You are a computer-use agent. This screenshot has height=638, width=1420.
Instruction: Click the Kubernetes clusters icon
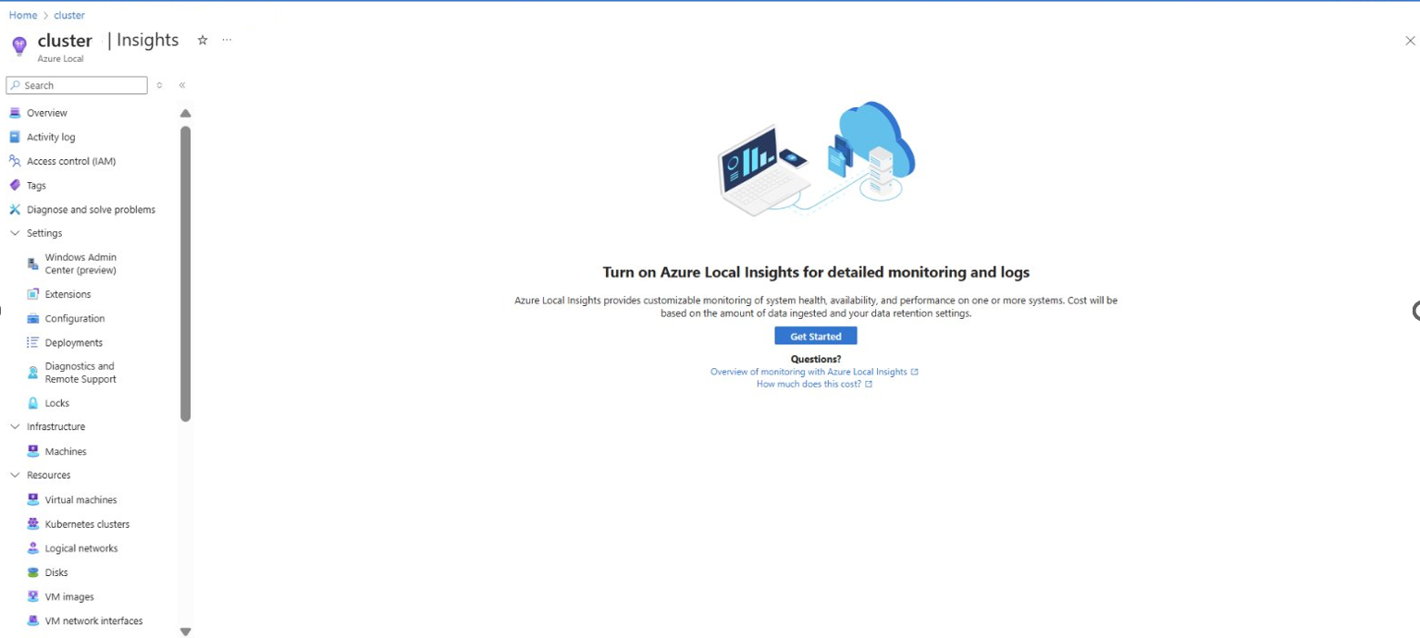coord(33,523)
